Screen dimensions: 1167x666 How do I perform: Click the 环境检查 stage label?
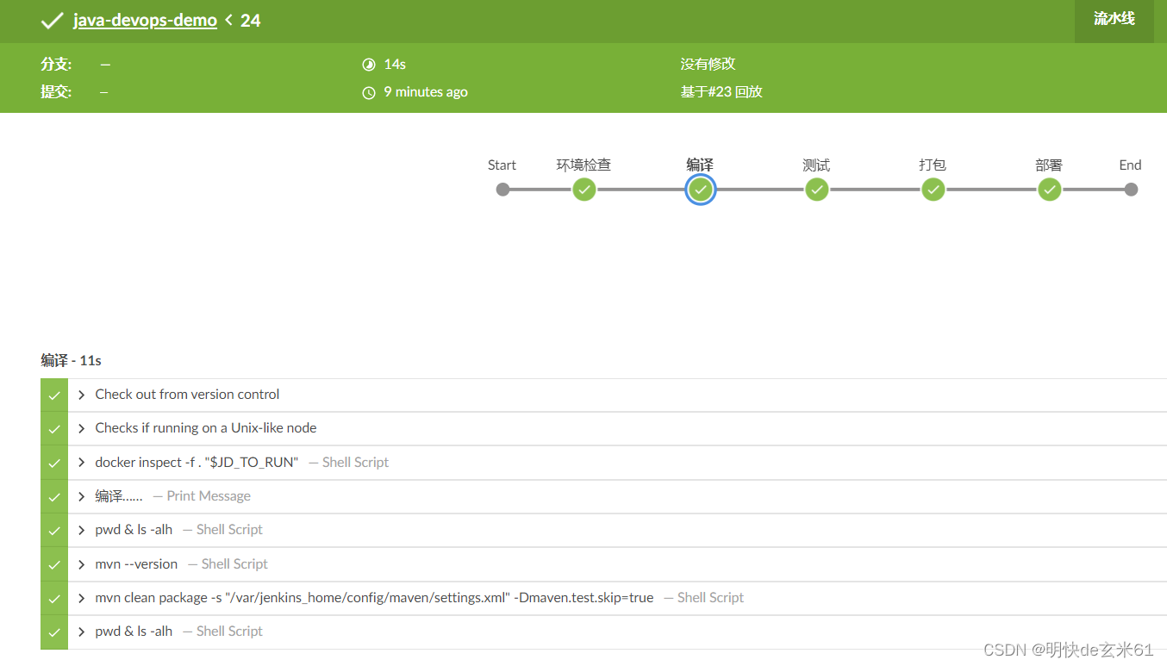point(583,165)
